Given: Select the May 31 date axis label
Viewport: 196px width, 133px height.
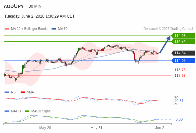Looking at the screenshot, I should pos(96,128).
